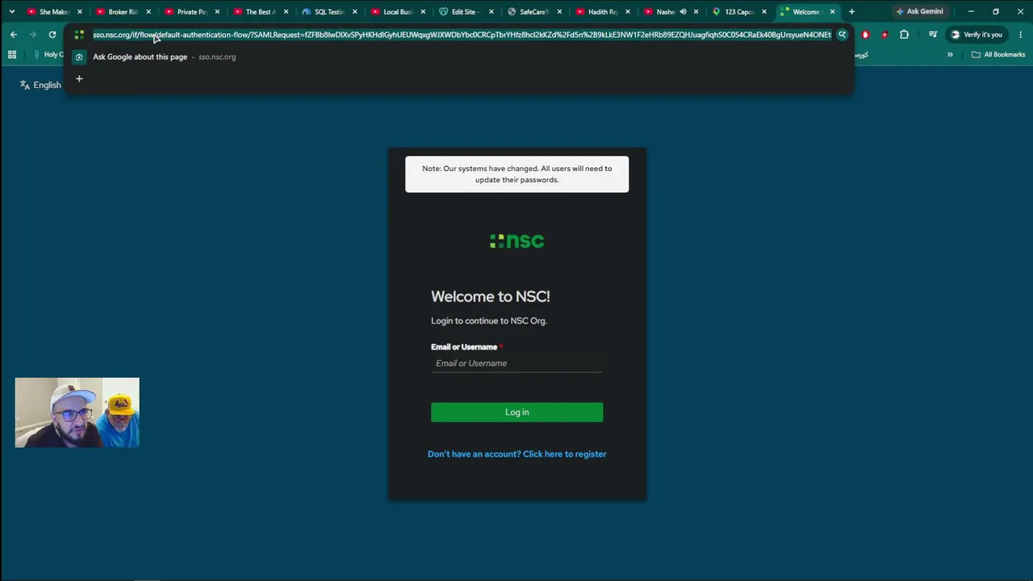Open the red Opera-style extension icon
The image size is (1033, 581).
point(865,35)
